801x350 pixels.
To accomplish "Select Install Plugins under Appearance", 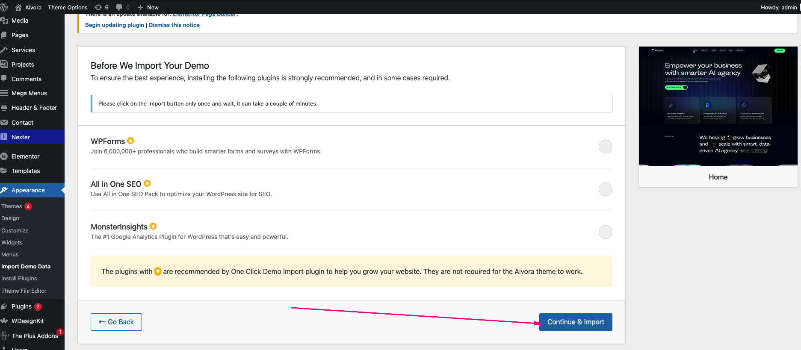I will tap(19, 278).
